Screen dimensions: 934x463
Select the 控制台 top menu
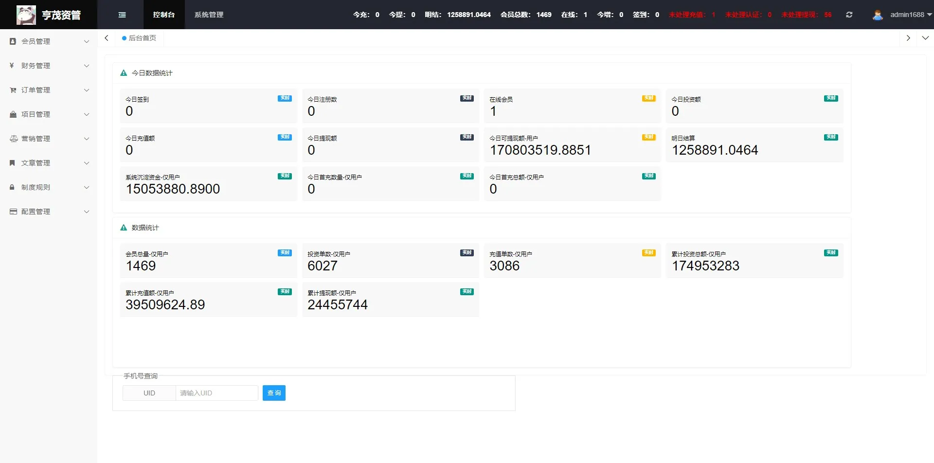[163, 15]
